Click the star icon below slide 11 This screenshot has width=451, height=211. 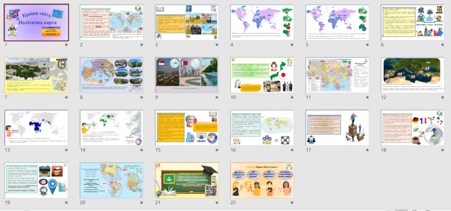(368, 97)
